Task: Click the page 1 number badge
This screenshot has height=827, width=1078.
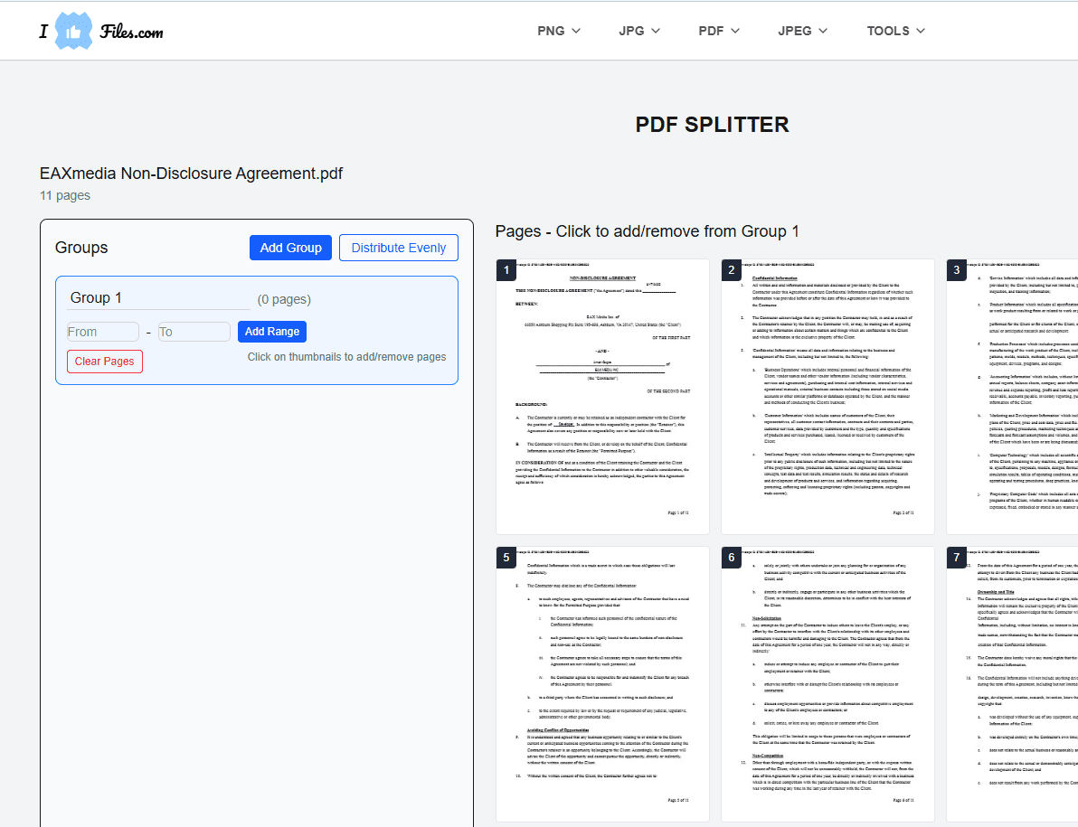Action: pyautogui.click(x=507, y=270)
